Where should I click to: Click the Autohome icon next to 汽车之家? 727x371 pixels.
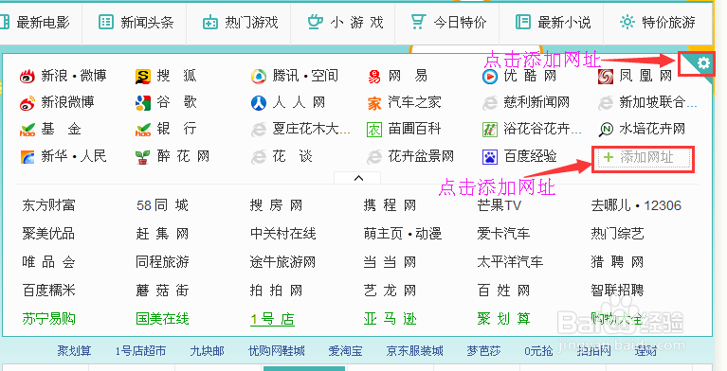[x=374, y=103]
